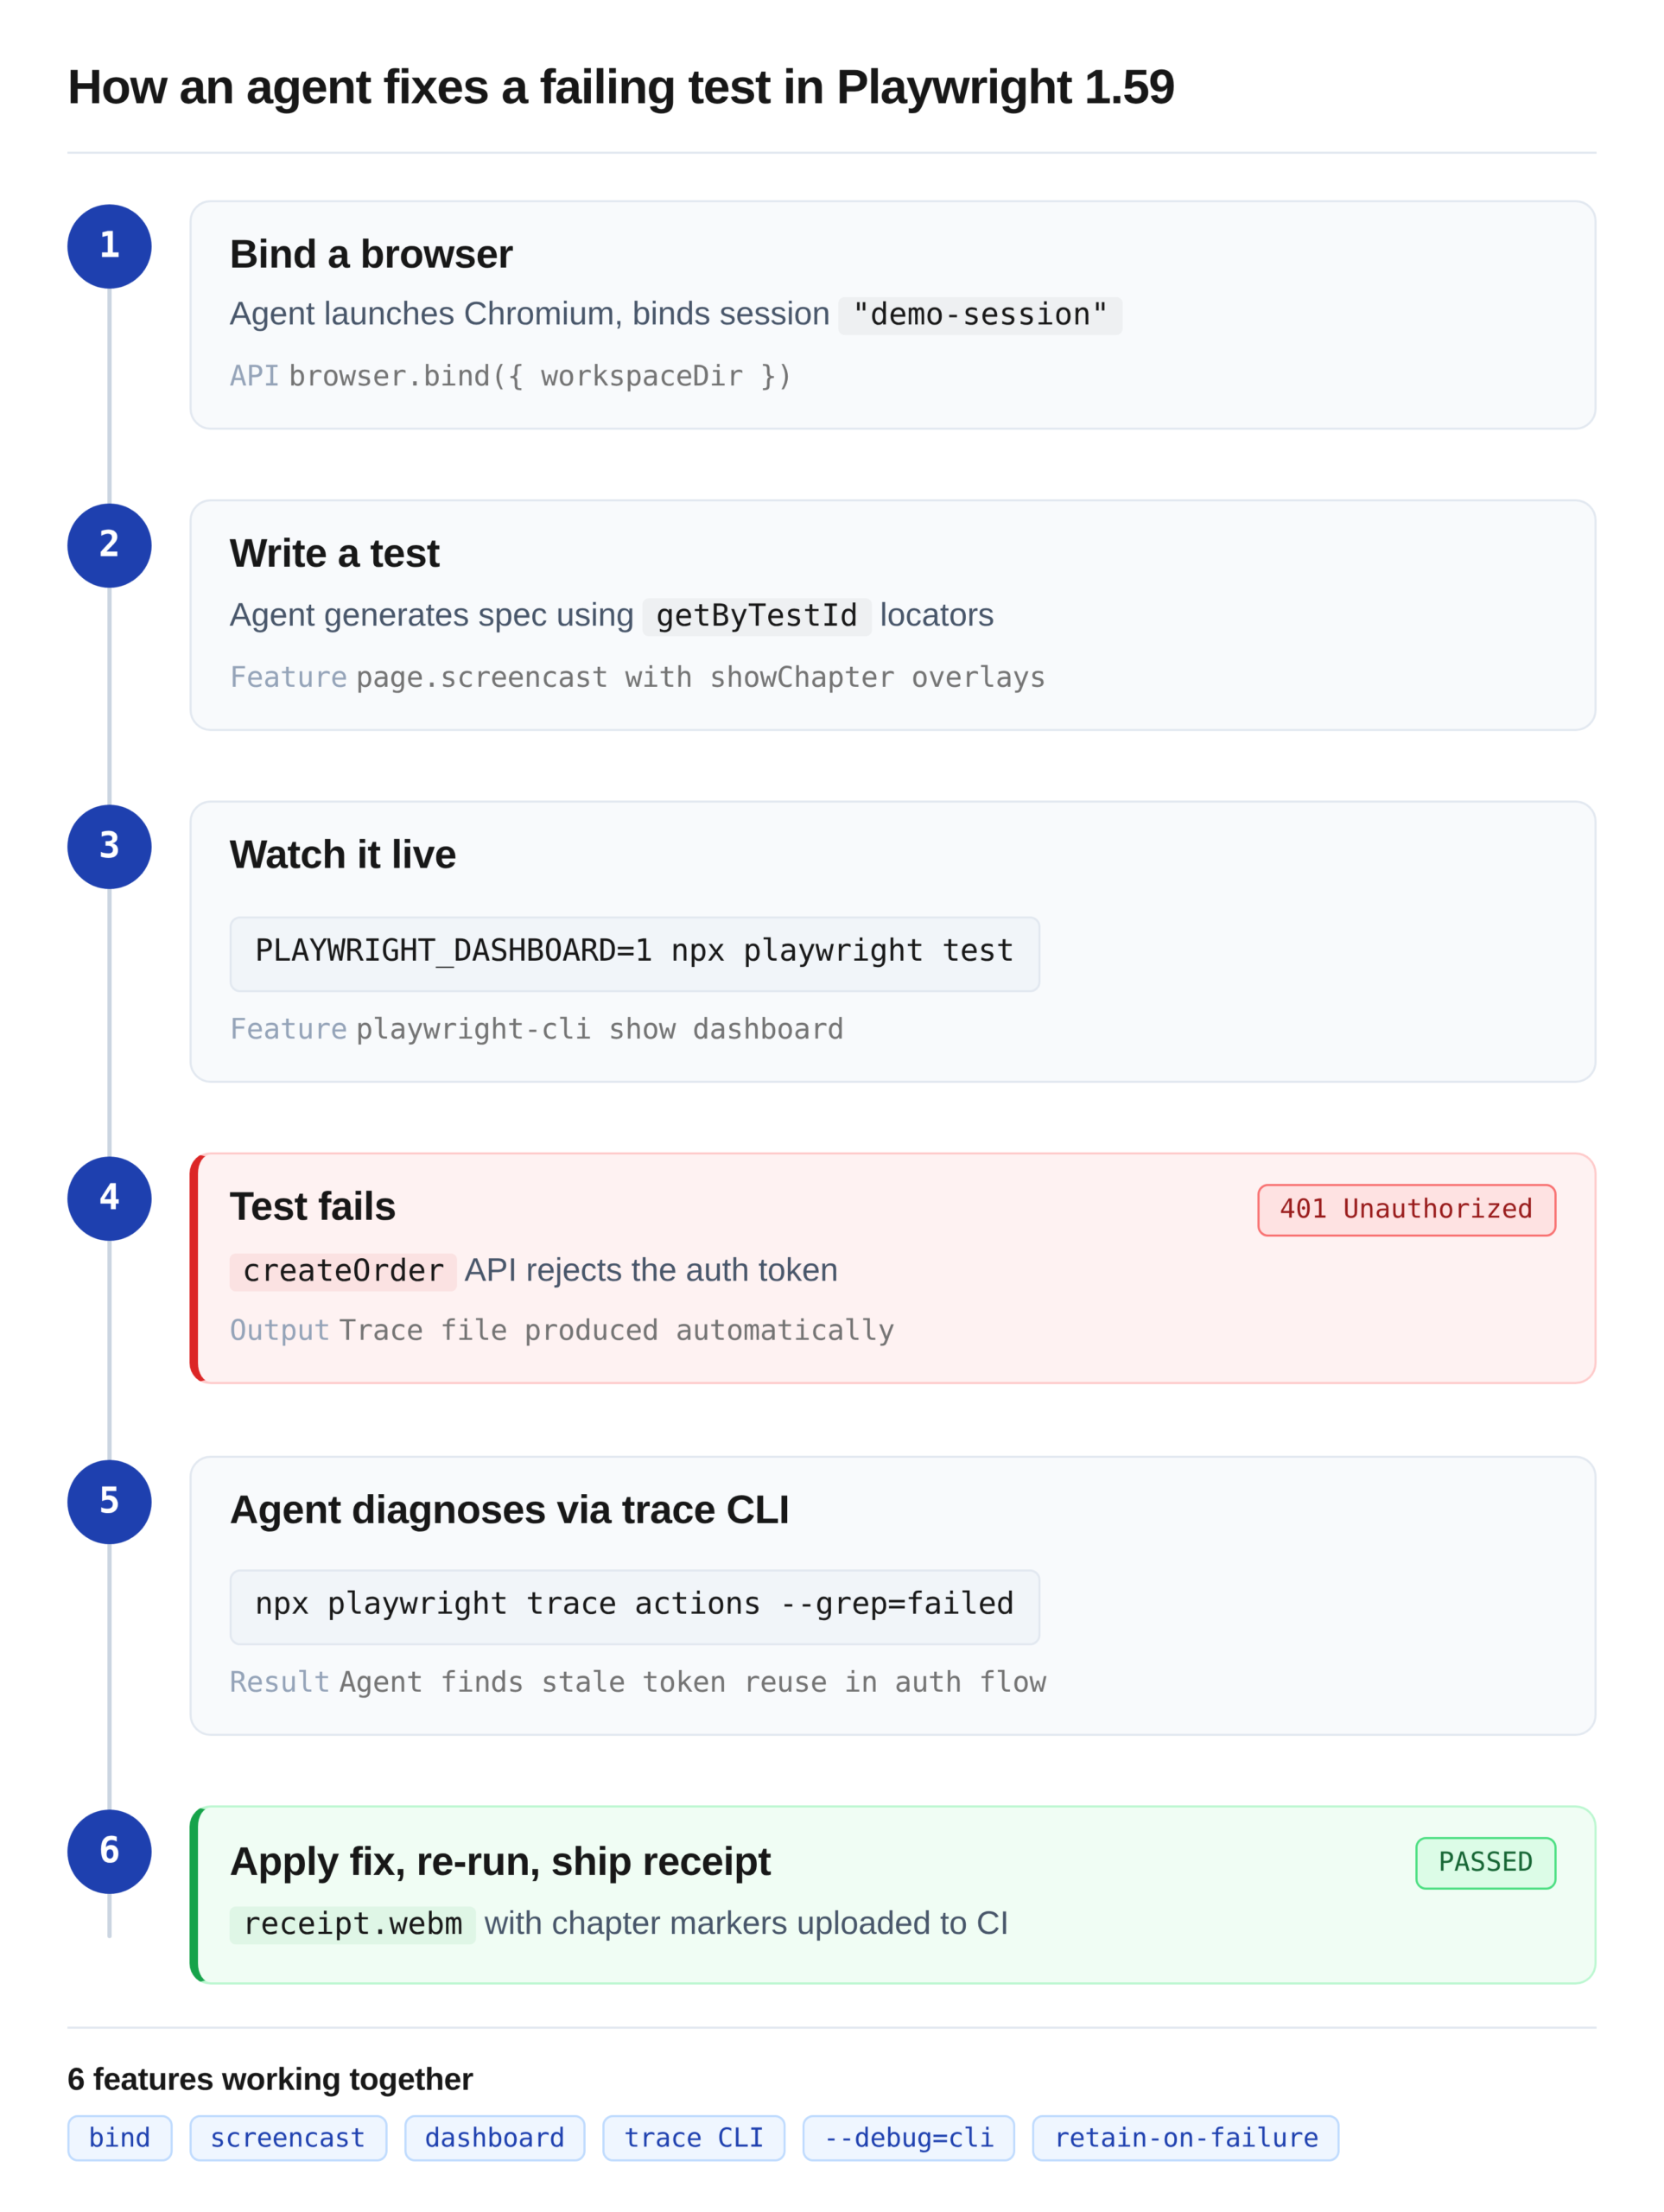Screen dimensions: 1664x2212
Task: Click the createOrder inline code chip
Action: pos(342,1272)
